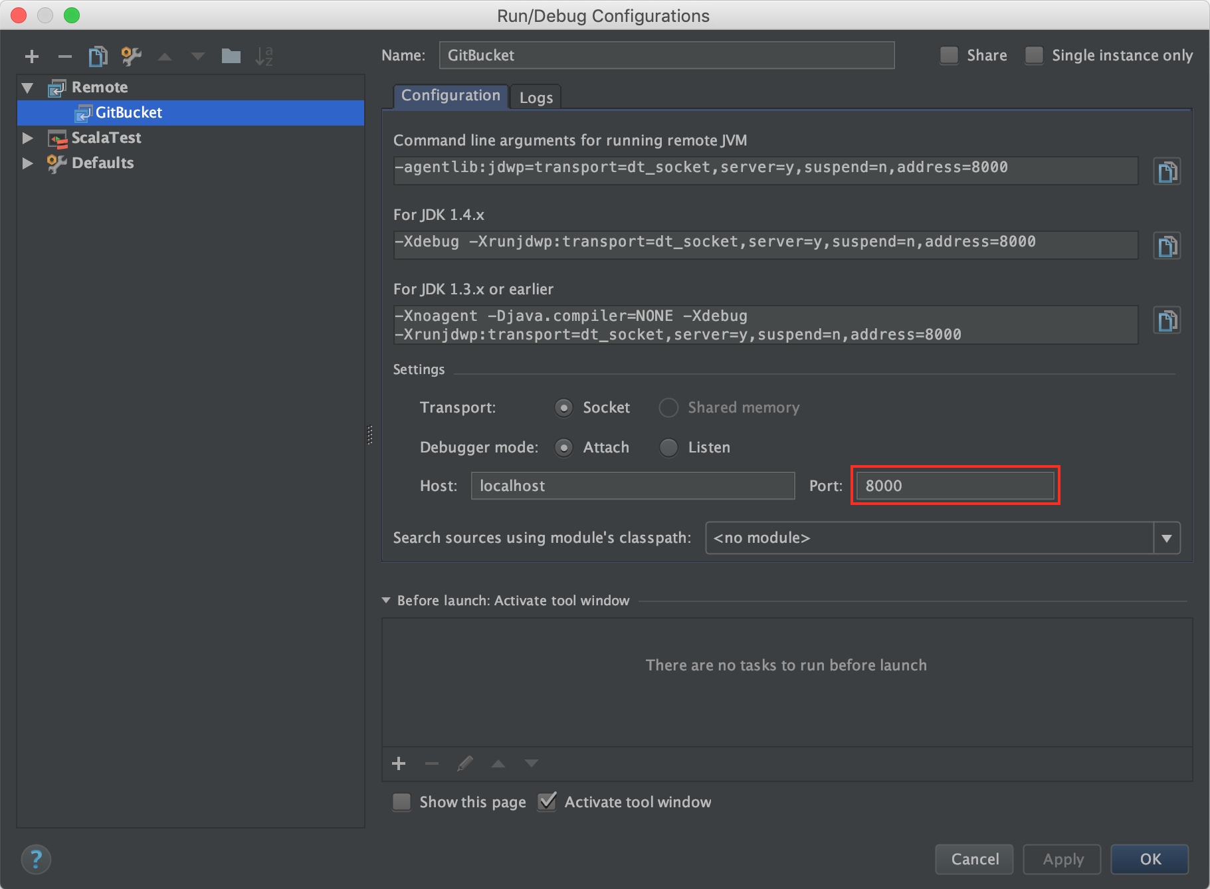Copy JDK 1.4.x arguments to clipboard
Viewport: 1210px width, 889px height.
pos(1167,245)
